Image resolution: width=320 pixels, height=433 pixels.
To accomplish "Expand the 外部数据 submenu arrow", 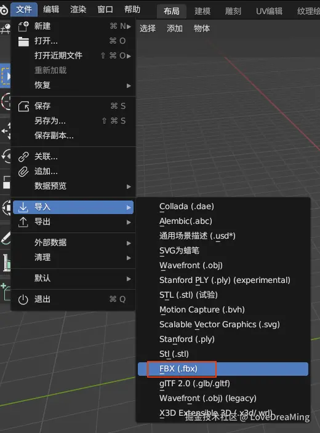I will (129, 243).
